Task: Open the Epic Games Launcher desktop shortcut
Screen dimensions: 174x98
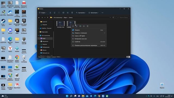Action: pyautogui.click(x=24, y=22)
